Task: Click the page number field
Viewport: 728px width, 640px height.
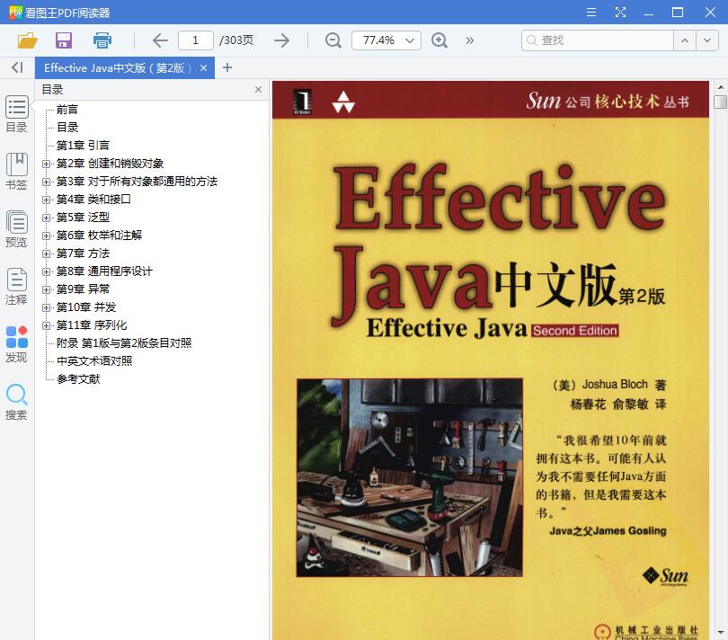Action: pos(195,40)
